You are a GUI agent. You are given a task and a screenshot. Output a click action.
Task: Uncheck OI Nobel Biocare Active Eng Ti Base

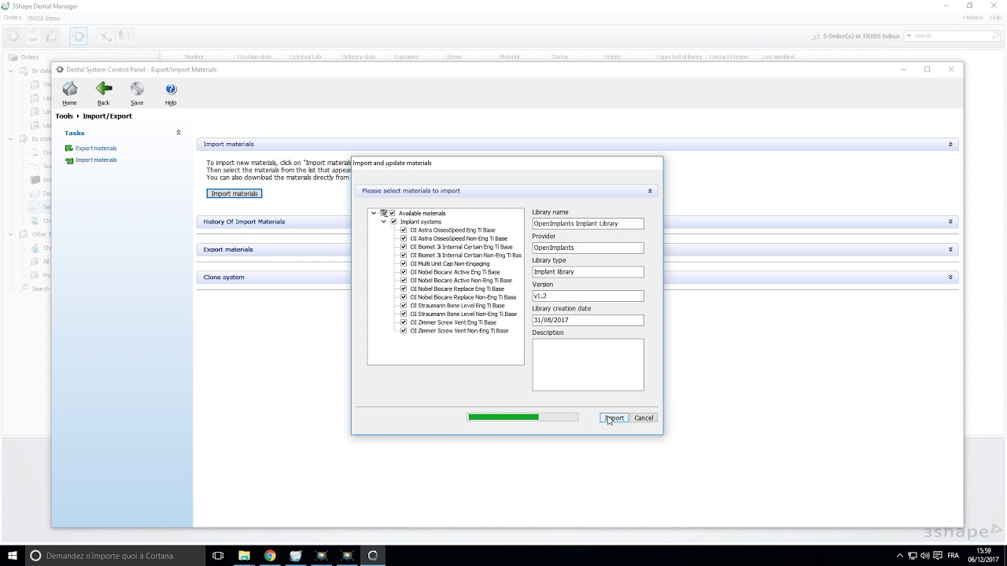(404, 272)
